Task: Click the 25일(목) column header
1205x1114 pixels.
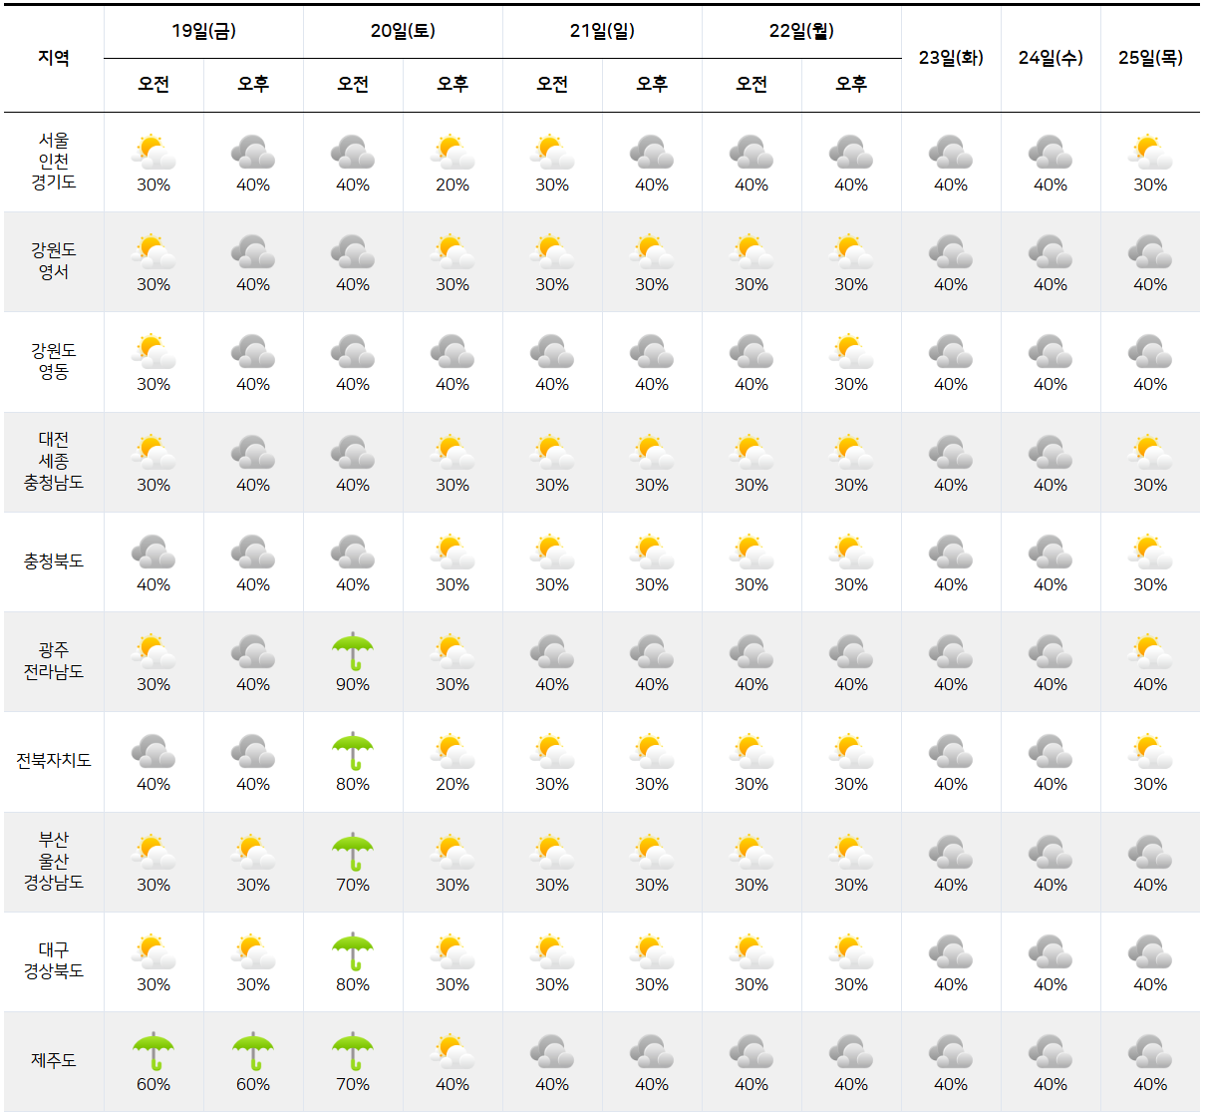Action: point(1150,58)
